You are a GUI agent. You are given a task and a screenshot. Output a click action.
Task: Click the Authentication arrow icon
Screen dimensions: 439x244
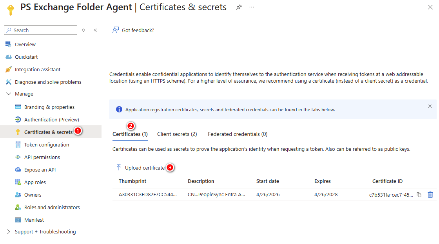pos(18,119)
